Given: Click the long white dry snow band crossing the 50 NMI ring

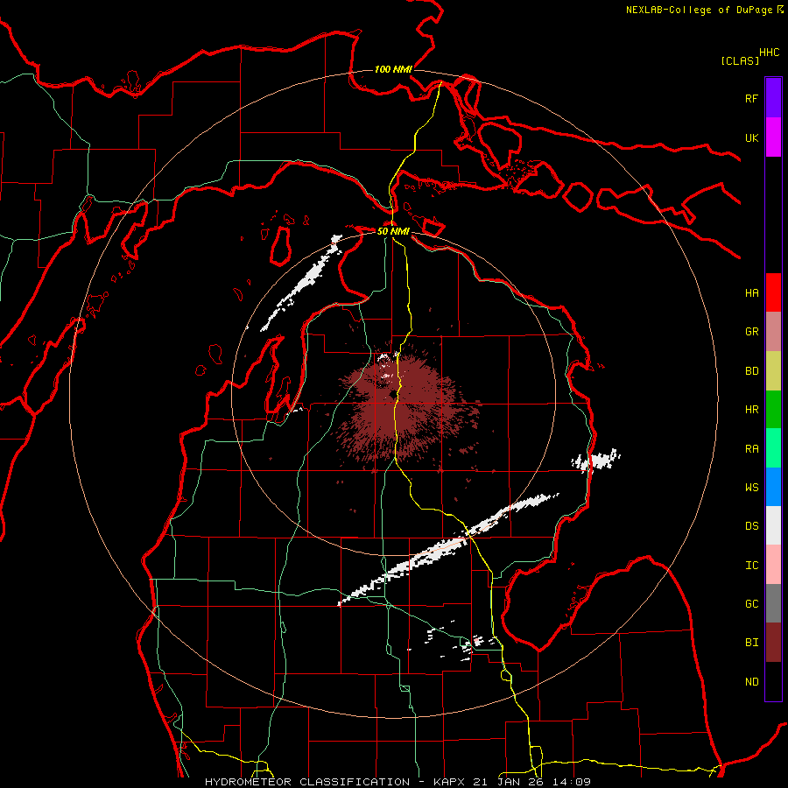Looking at the screenshot, I should point(447,549).
